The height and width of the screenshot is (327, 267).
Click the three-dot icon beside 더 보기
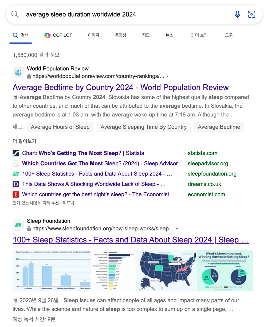tap(192, 35)
